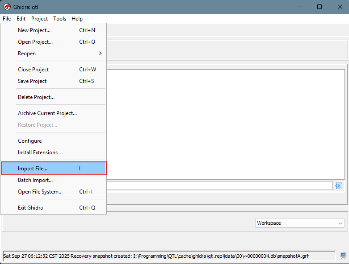
Task: Choose Open Project... menu entry
Action: (35, 42)
